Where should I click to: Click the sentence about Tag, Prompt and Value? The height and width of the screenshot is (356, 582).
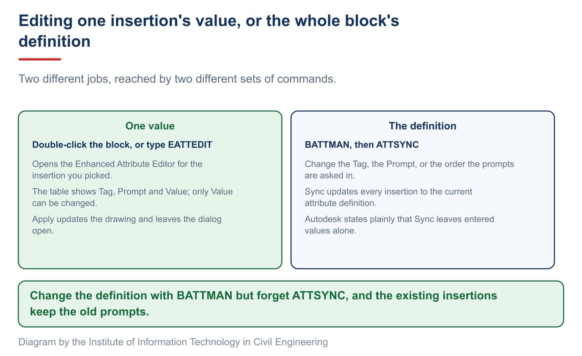132,197
